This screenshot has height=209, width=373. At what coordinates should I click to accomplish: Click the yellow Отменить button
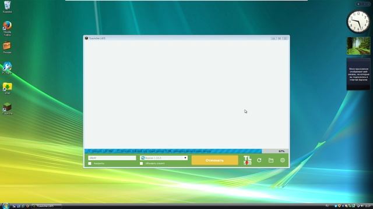click(214, 160)
